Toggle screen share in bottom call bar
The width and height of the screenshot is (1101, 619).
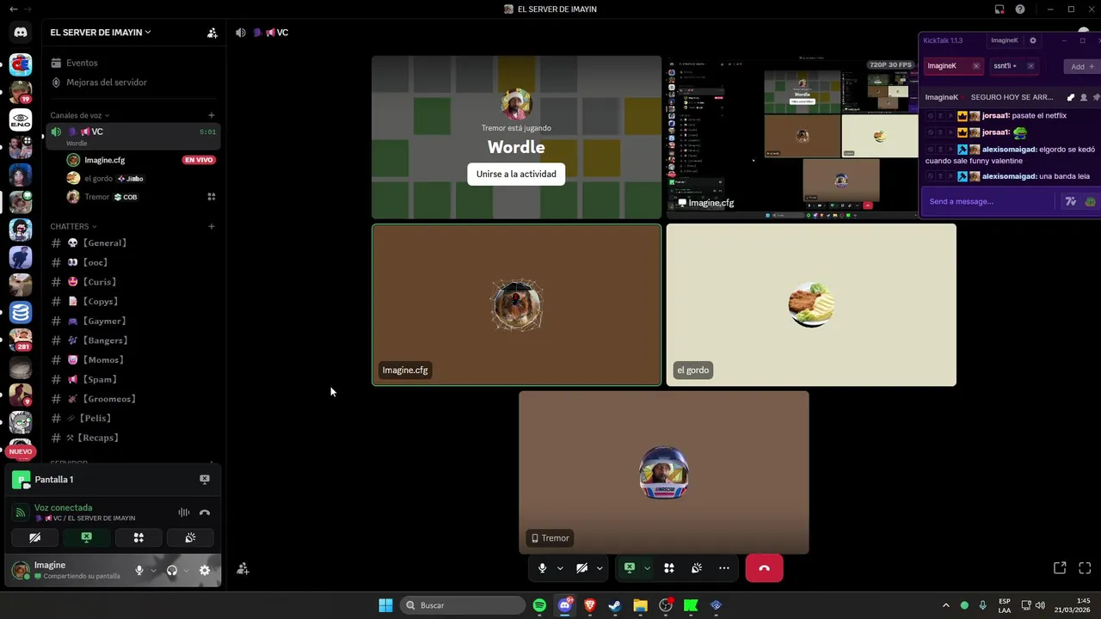(x=630, y=568)
